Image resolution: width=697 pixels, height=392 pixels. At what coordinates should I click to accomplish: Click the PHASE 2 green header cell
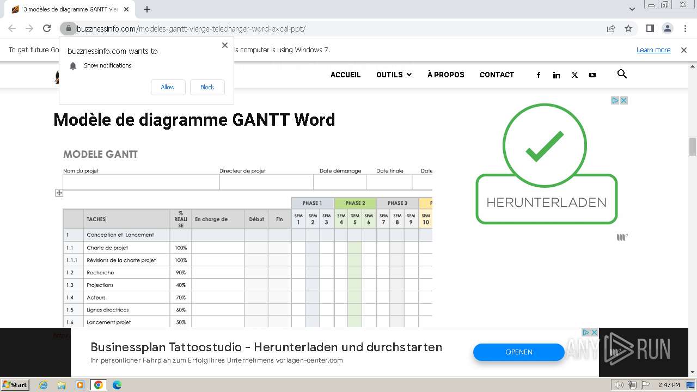355,203
